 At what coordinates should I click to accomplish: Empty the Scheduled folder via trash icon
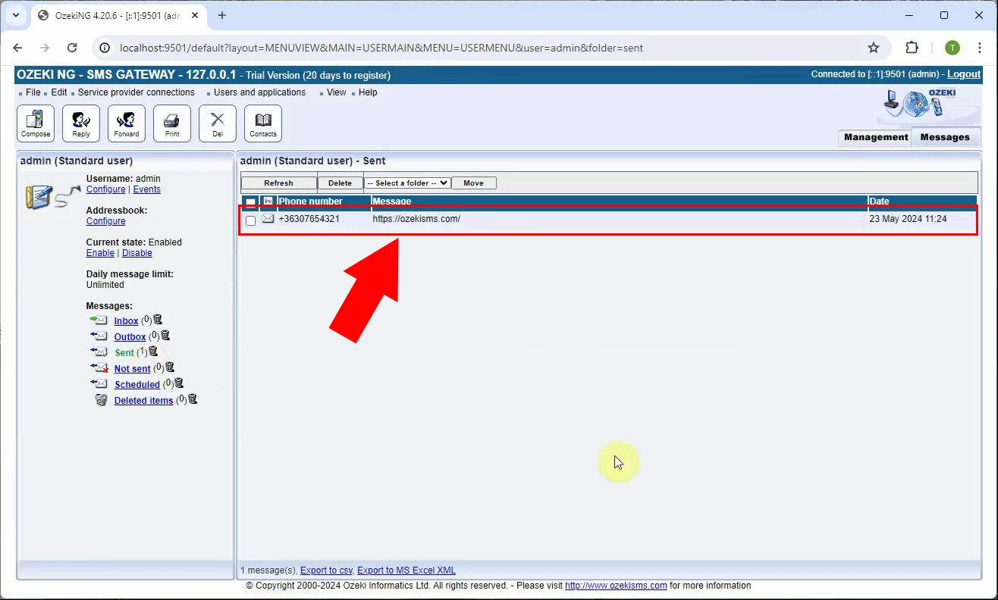[179, 383]
